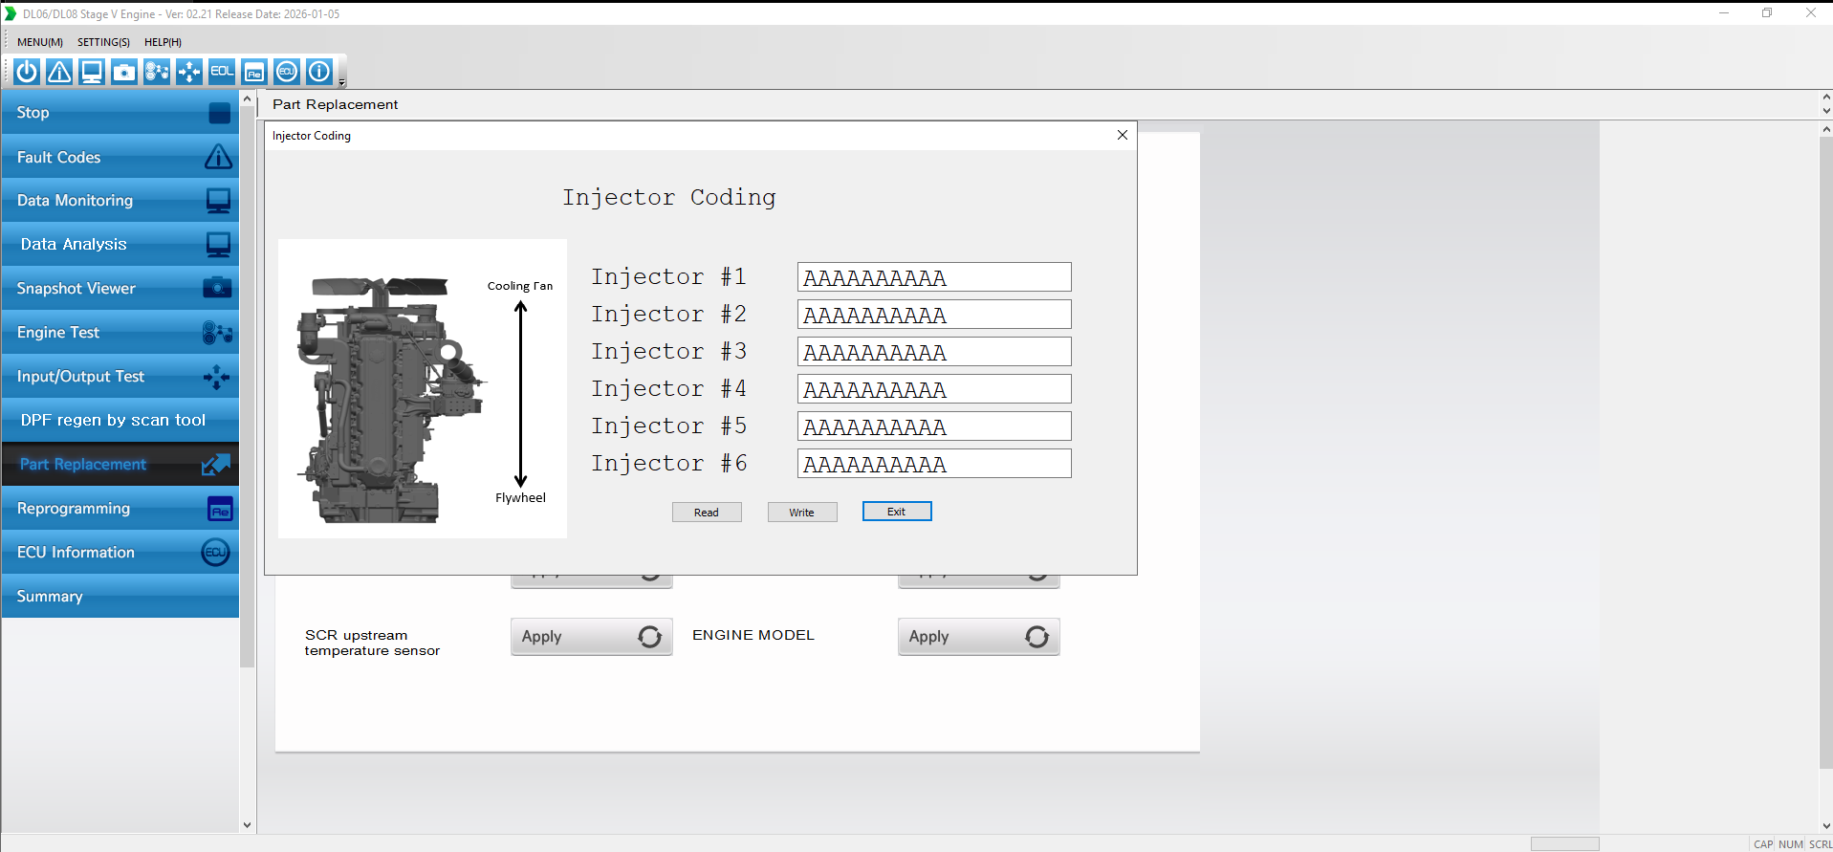
Task: Click the "SCR upstream temperature sensor" label
Action: click(372, 643)
